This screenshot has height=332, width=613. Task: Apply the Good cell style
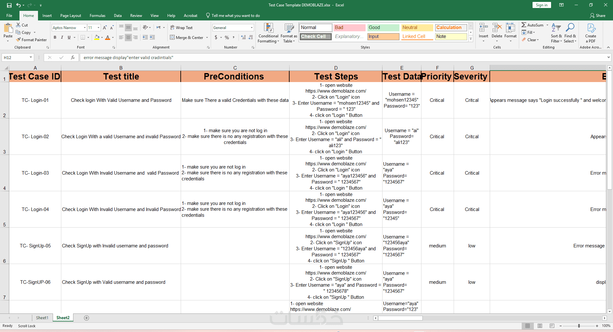tap(383, 27)
